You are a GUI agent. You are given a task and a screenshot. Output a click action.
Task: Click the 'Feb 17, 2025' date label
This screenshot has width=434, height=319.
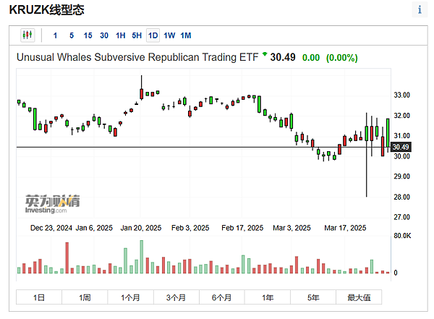[242, 228]
